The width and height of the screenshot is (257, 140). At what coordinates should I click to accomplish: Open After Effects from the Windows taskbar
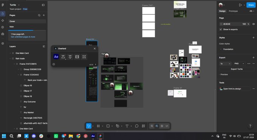pyautogui.click(x=93, y=136)
